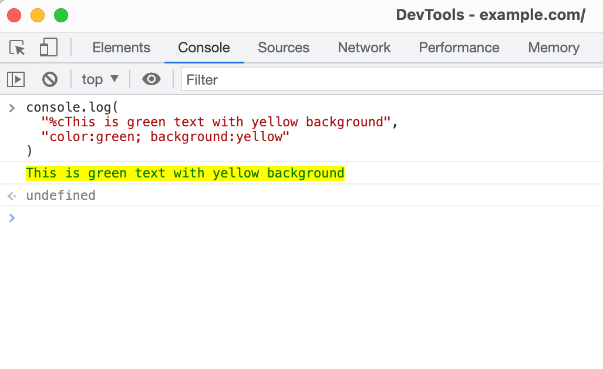Select the "color:green; background:yellow" string
603x369 pixels.
coord(165,136)
